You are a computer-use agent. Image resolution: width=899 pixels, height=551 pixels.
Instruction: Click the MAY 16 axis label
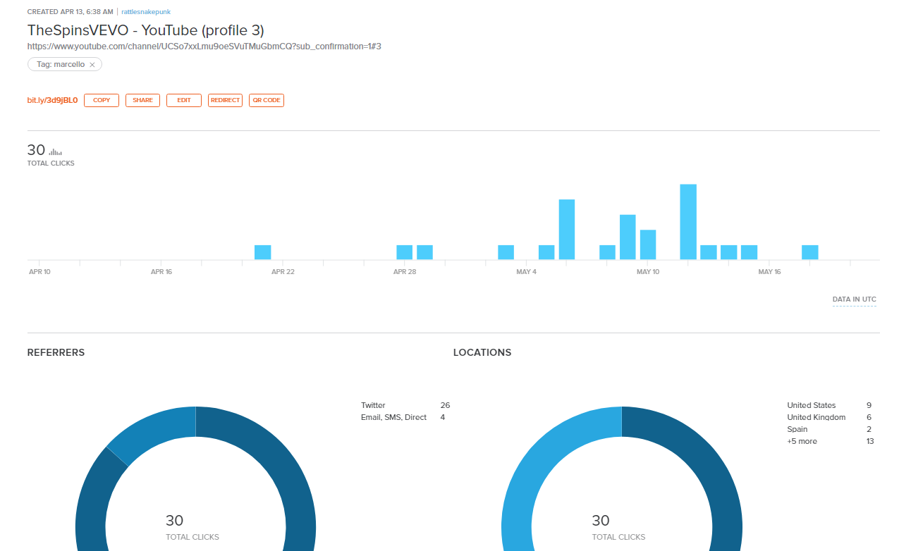pyautogui.click(x=769, y=272)
